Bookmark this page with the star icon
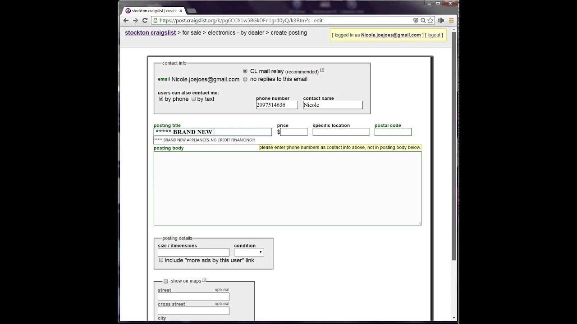577x324 pixels. click(430, 20)
